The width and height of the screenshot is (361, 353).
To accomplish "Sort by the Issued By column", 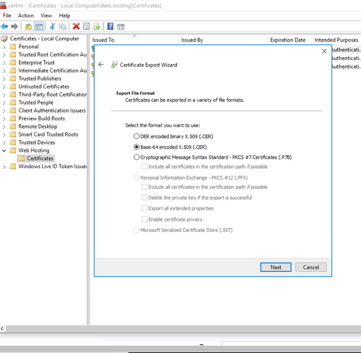I will pyautogui.click(x=223, y=40).
